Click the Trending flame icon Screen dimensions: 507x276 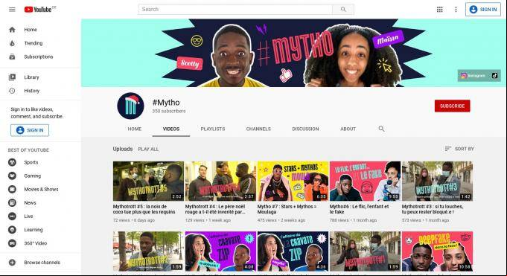(x=12, y=43)
